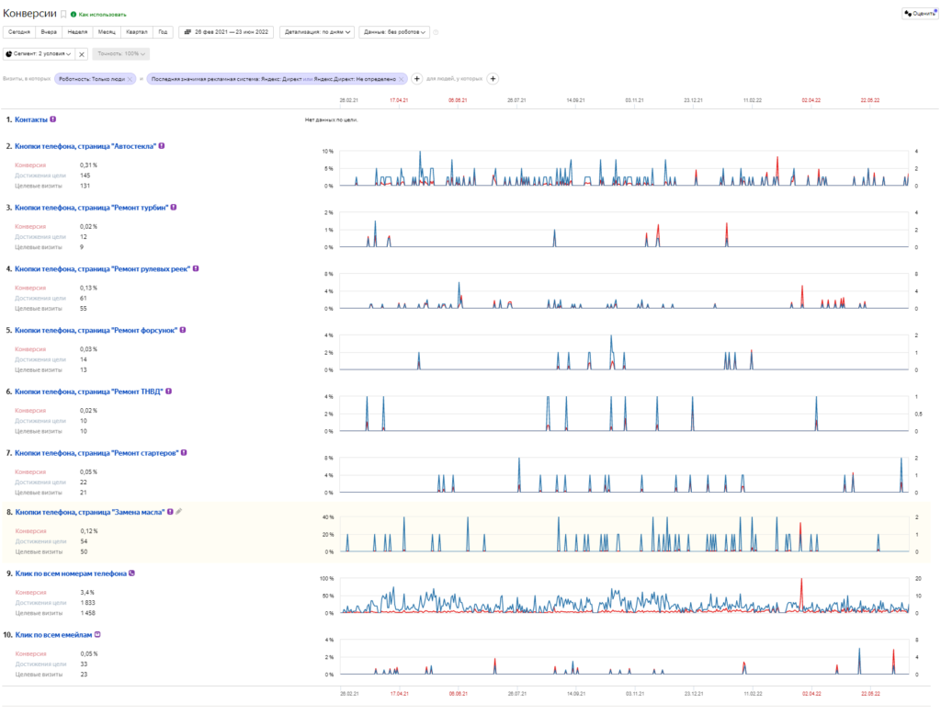
Task: Click the 3,4 % conversion value
Action: 87,593
